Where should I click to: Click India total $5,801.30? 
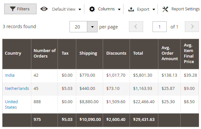[143, 75]
